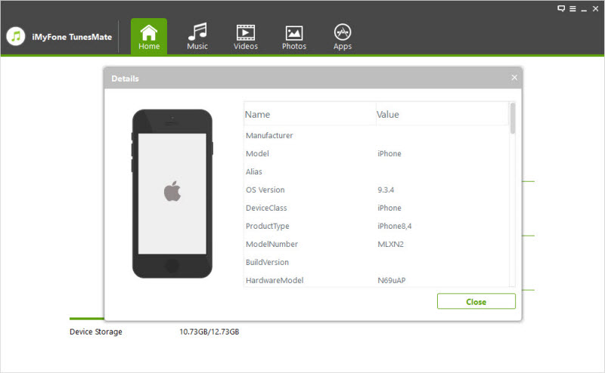
Task: Open the hamburger menu icon
Action: (572, 8)
